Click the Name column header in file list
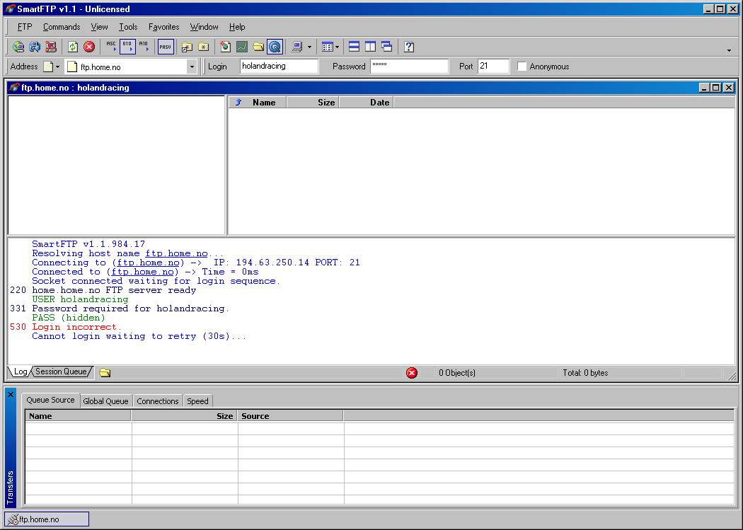Image resolution: width=743 pixels, height=530 pixels. [x=263, y=103]
